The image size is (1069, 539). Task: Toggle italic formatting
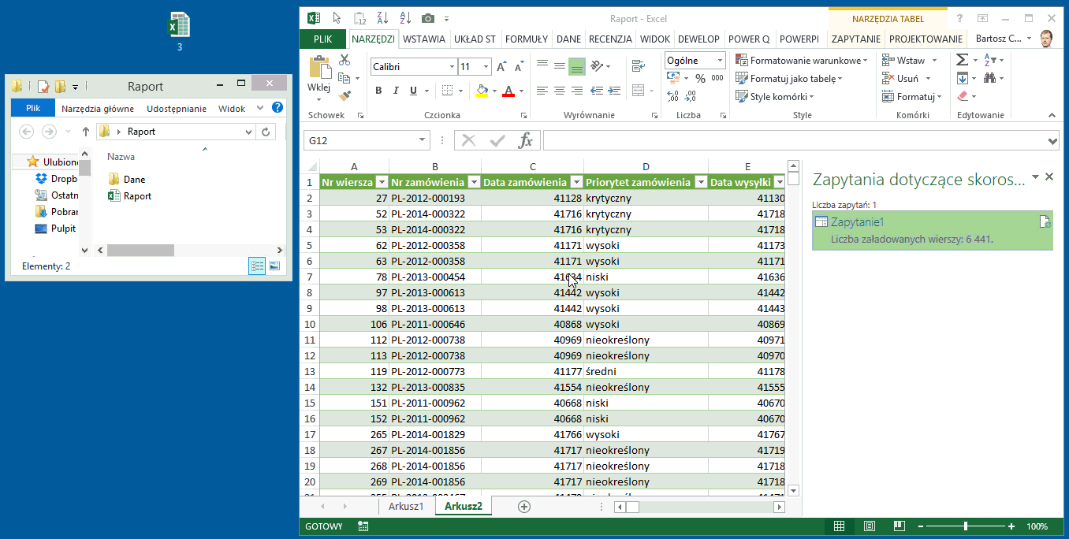click(395, 91)
